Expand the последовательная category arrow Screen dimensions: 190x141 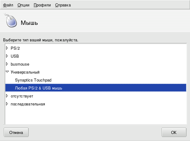7,104
